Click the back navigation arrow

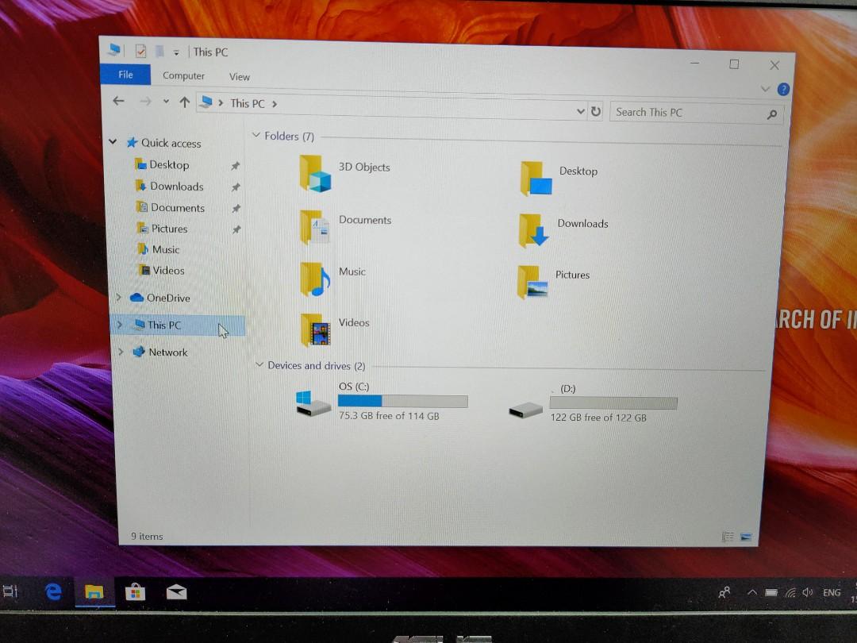(x=118, y=102)
